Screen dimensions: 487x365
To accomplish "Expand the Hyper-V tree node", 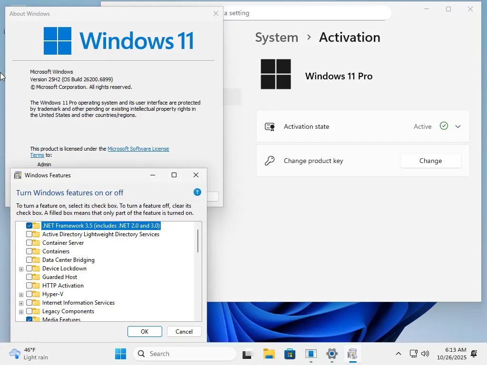I will click(x=21, y=294).
